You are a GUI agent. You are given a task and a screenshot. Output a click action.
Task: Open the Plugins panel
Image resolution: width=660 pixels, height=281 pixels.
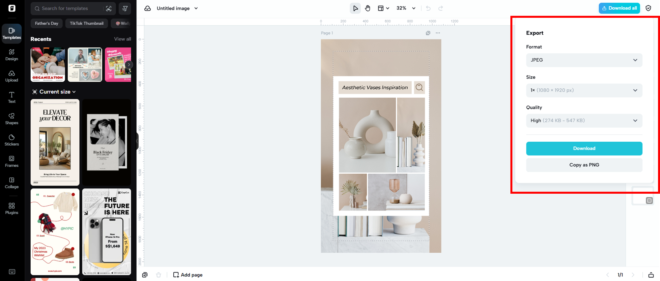pyautogui.click(x=12, y=209)
